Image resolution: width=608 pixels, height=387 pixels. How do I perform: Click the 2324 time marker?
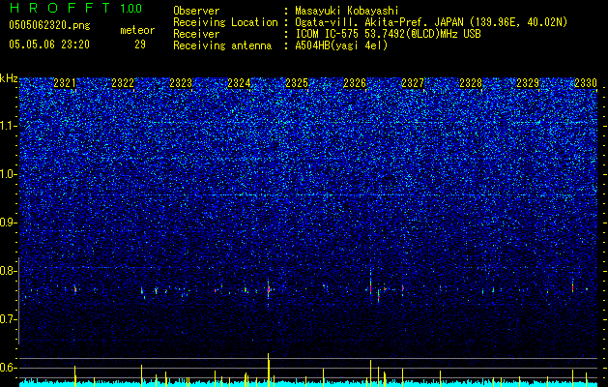(x=239, y=83)
